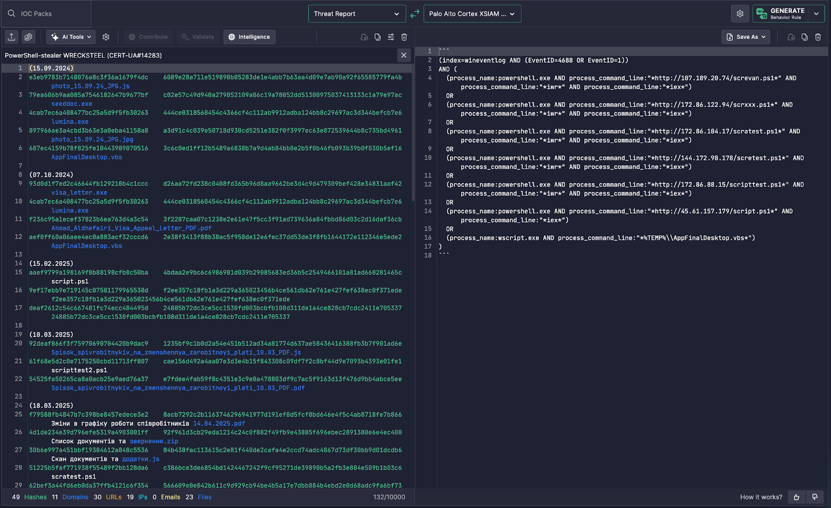The image size is (831, 508).
Task: Click the thumbs up feedback icon
Action: coord(797,497)
